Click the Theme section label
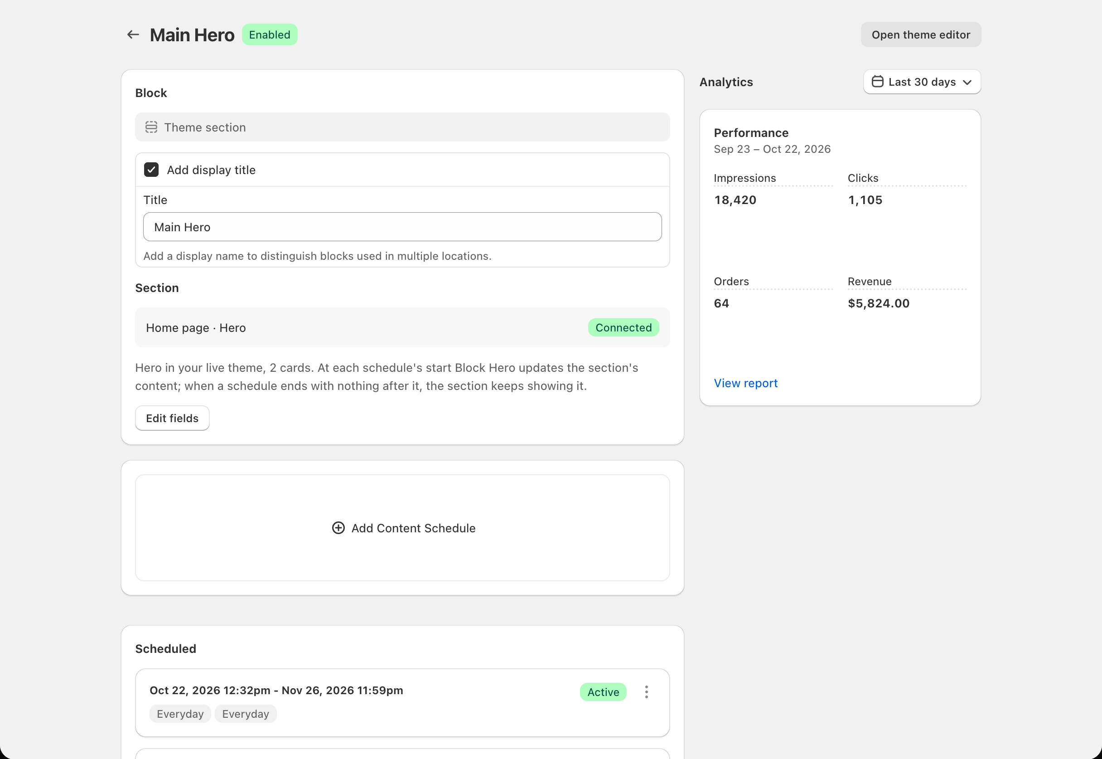 point(205,127)
